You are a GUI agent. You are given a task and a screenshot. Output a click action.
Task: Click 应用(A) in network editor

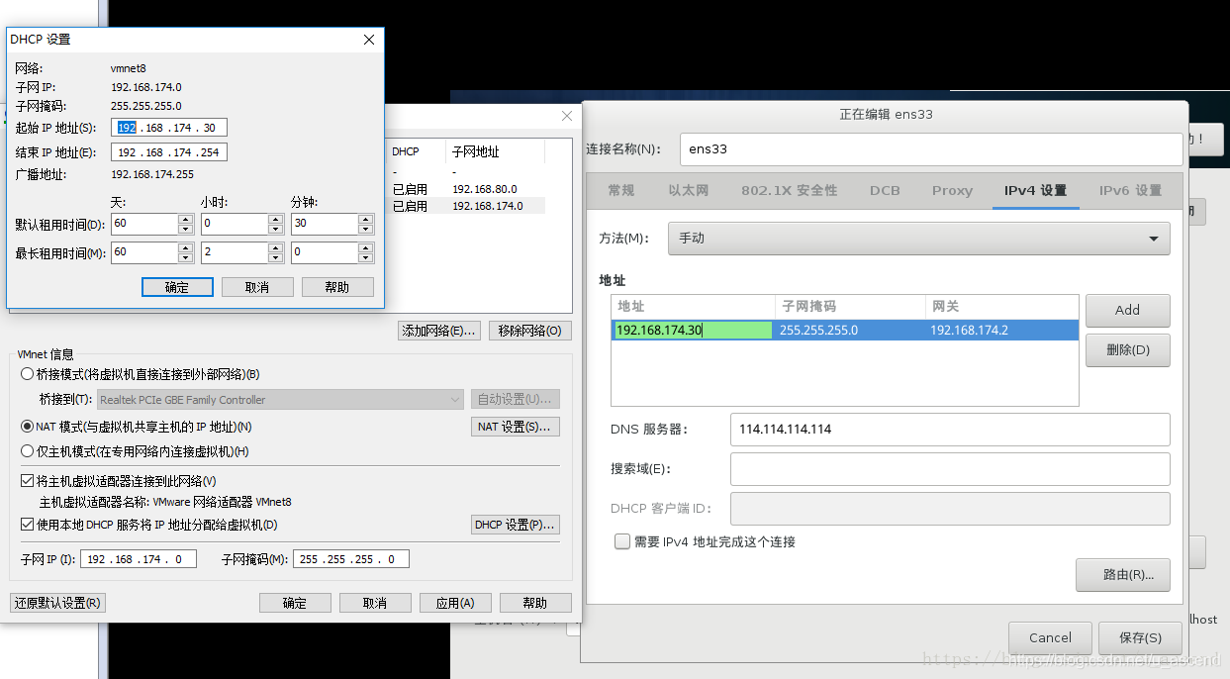pyautogui.click(x=455, y=603)
